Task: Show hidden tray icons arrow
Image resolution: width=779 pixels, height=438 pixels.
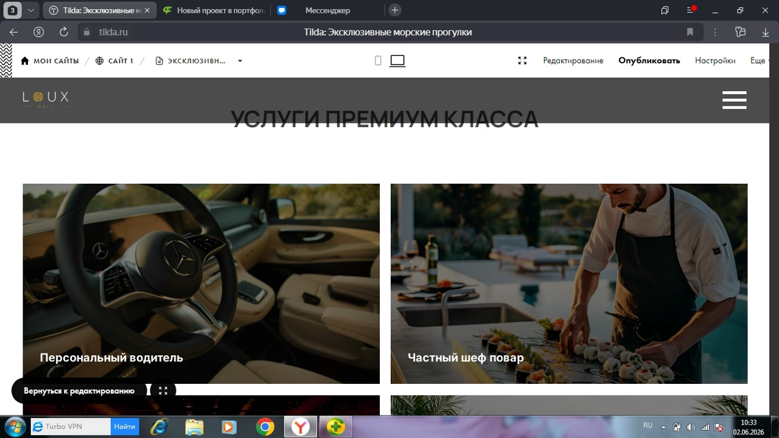Action: pyautogui.click(x=663, y=427)
